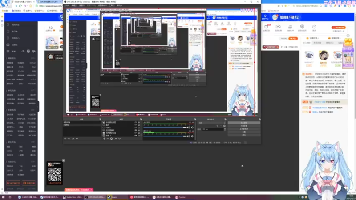Click the 工作室模式 button in OBS Controls
The image size is (356, 200).
[x=244, y=129]
